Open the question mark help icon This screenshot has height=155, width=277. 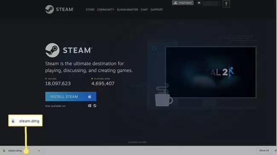tap(226, 4)
